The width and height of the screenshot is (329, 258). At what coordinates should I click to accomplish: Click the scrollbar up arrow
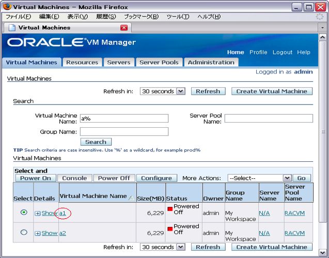click(322, 38)
